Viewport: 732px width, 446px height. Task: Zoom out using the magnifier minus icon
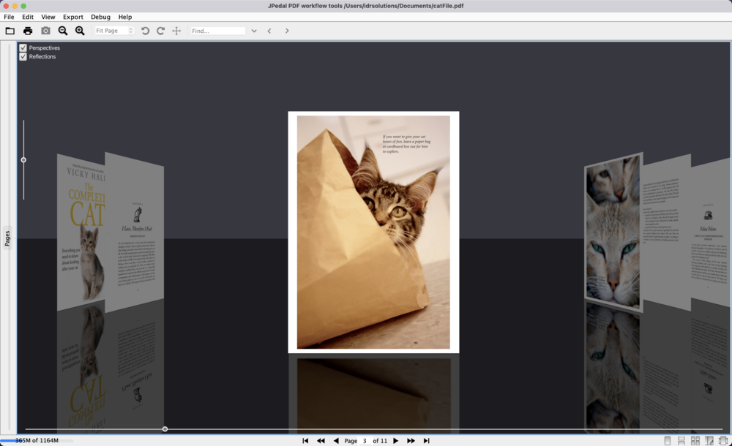pyautogui.click(x=62, y=31)
